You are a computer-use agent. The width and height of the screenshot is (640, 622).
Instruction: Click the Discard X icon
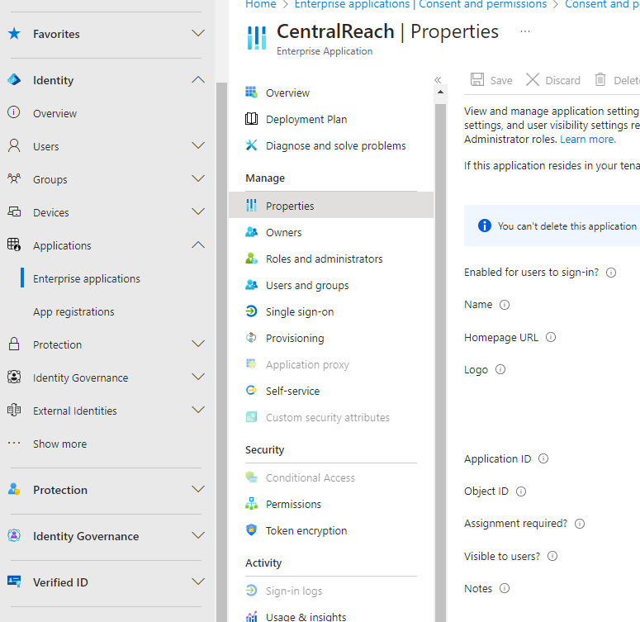tap(533, 79)
